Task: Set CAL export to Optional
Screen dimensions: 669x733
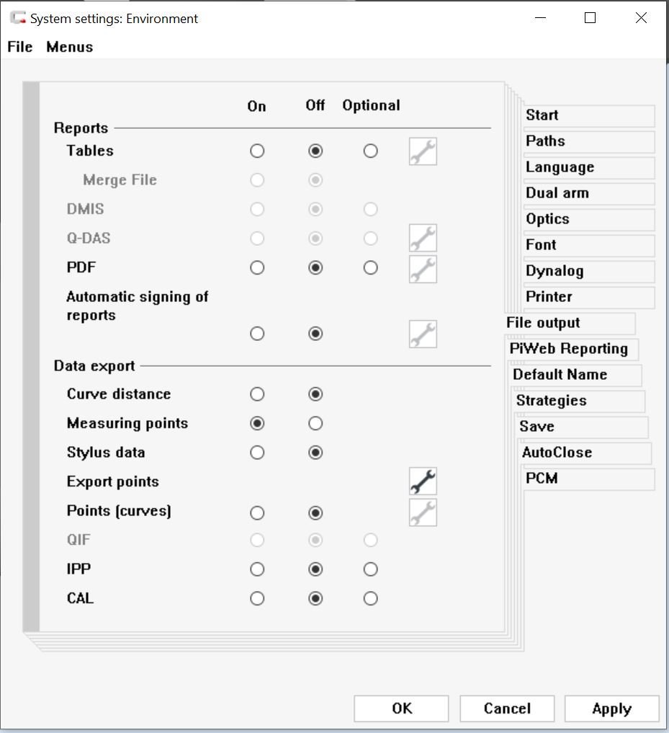Action: pyautogui.click(x=370, y=598)
